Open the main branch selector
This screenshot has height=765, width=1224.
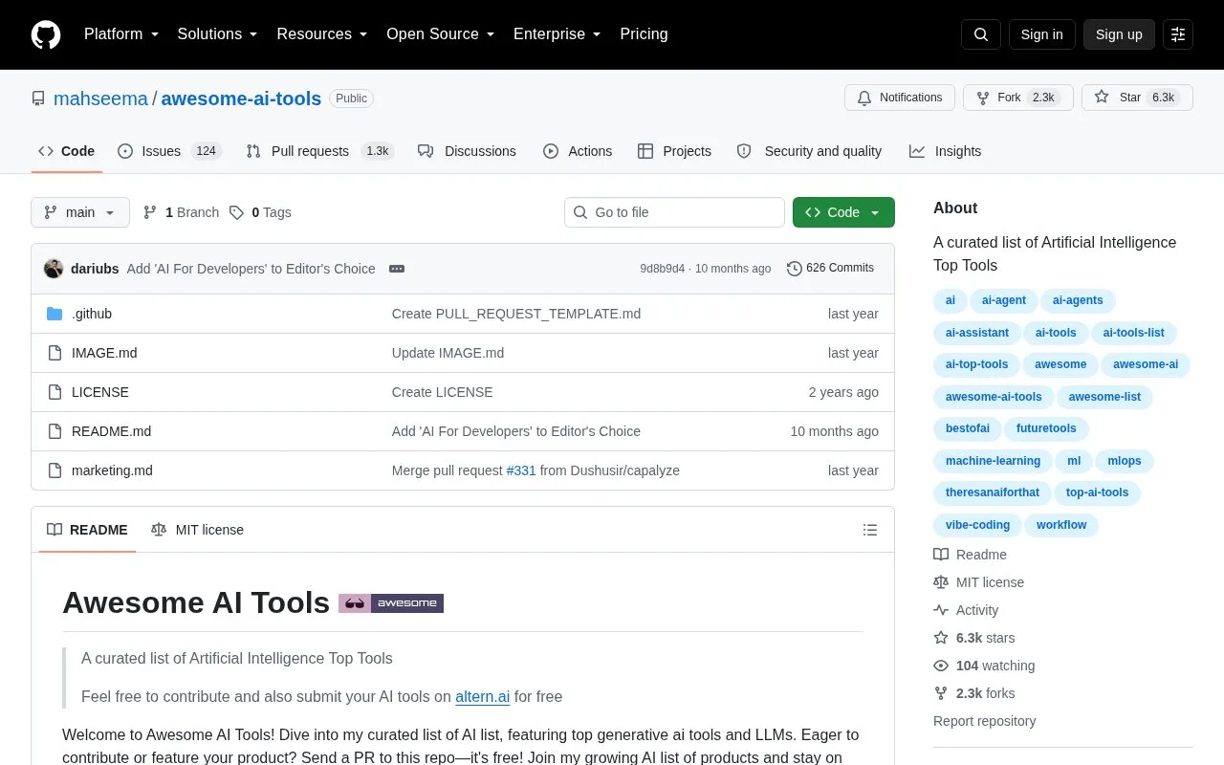(80, 212)
